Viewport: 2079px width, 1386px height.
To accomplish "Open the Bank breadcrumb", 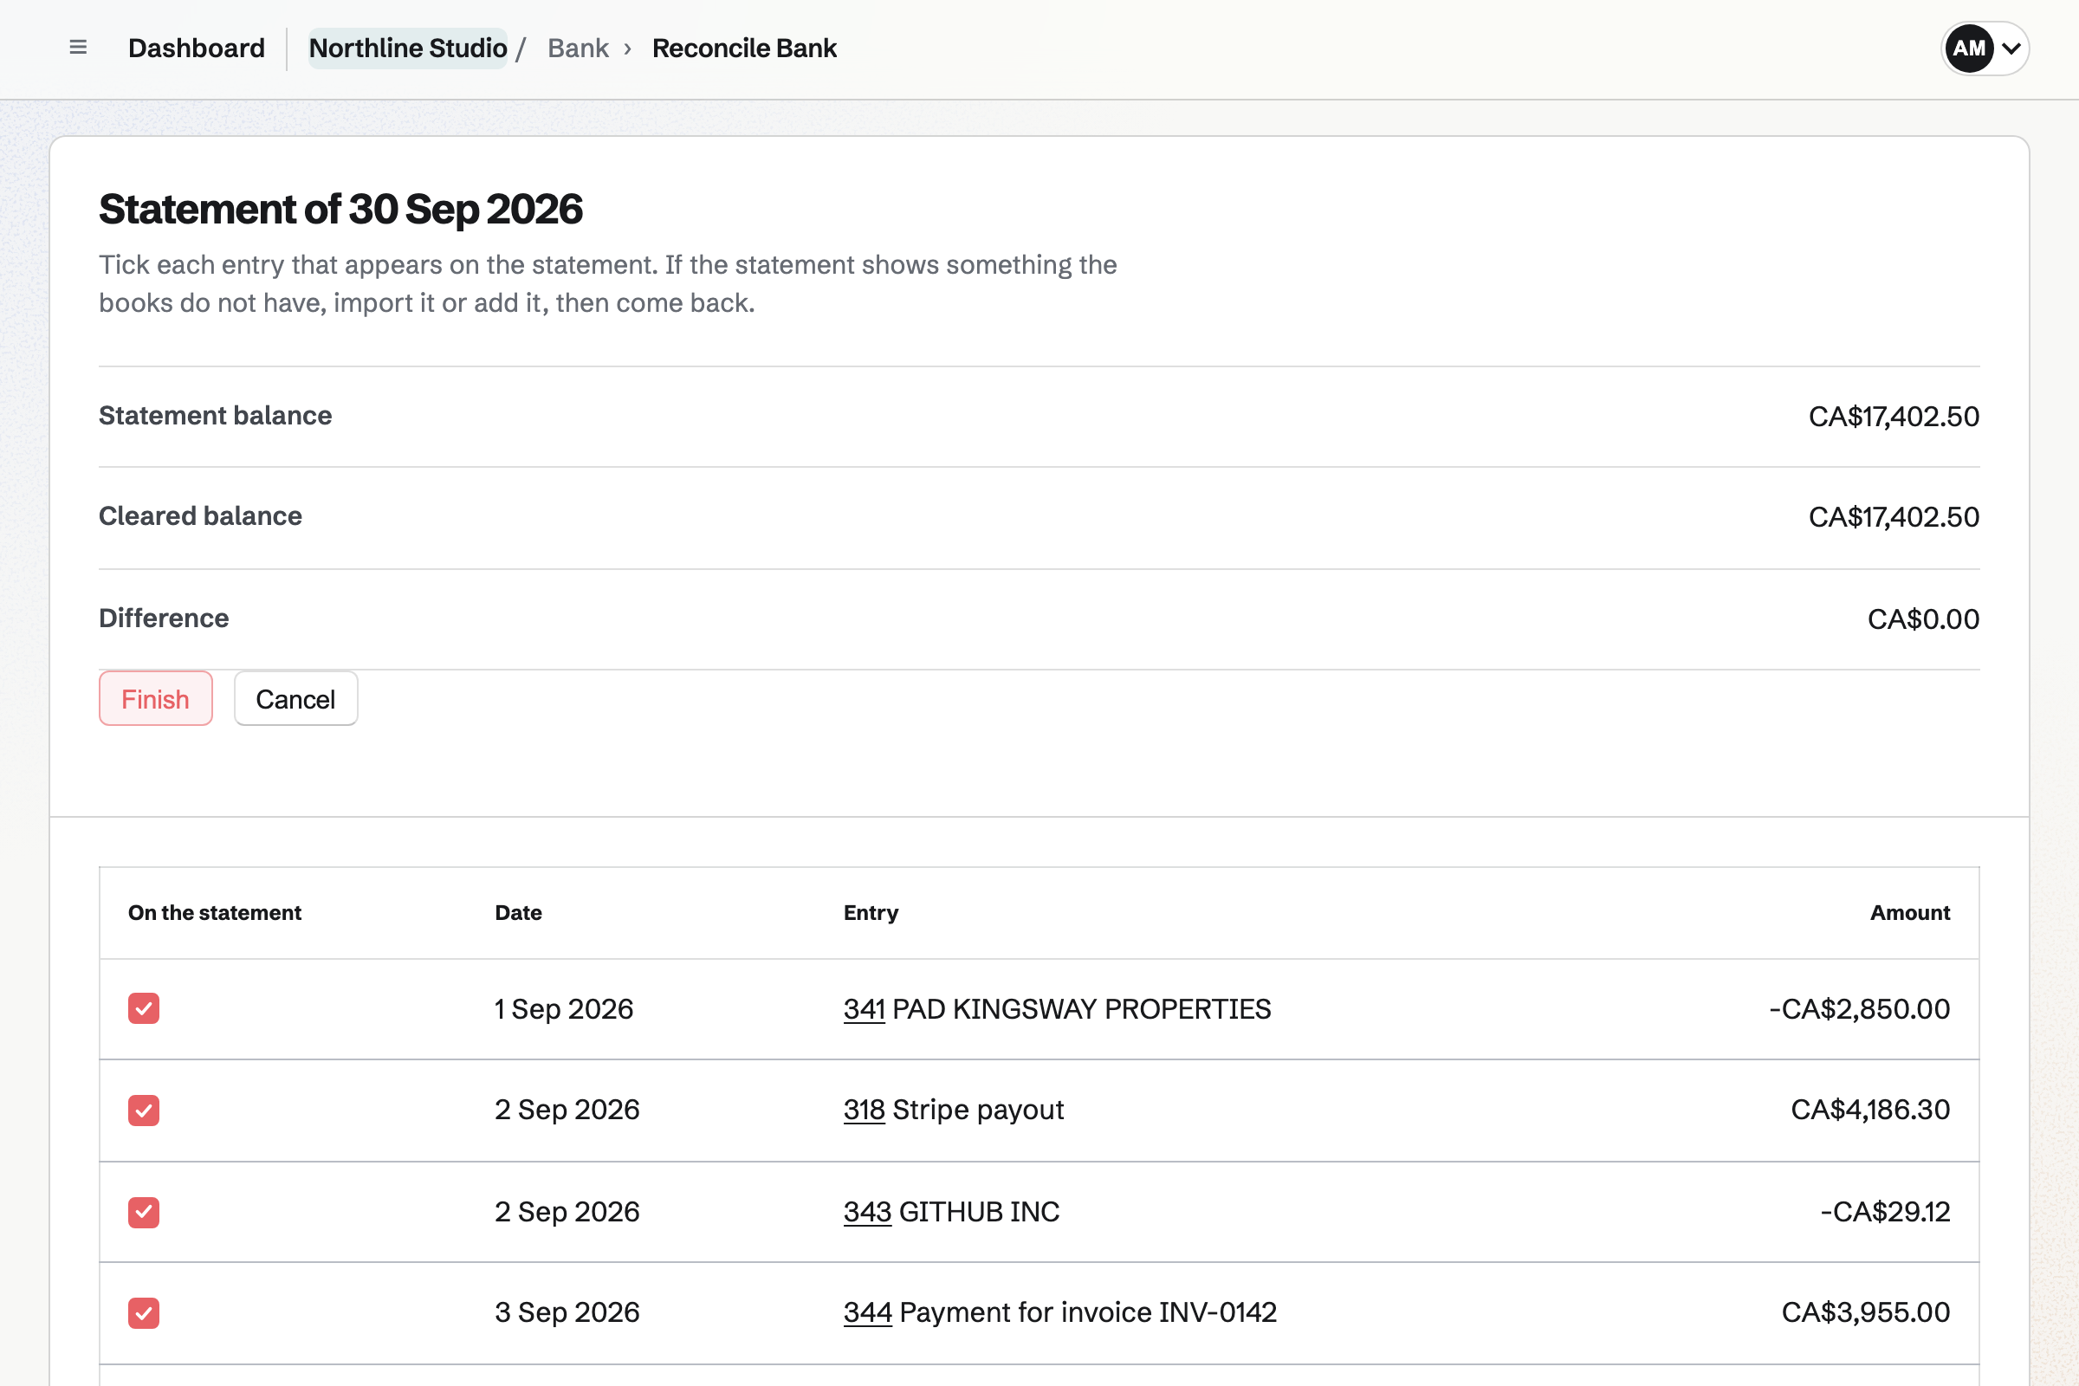I will coord(578,48).
